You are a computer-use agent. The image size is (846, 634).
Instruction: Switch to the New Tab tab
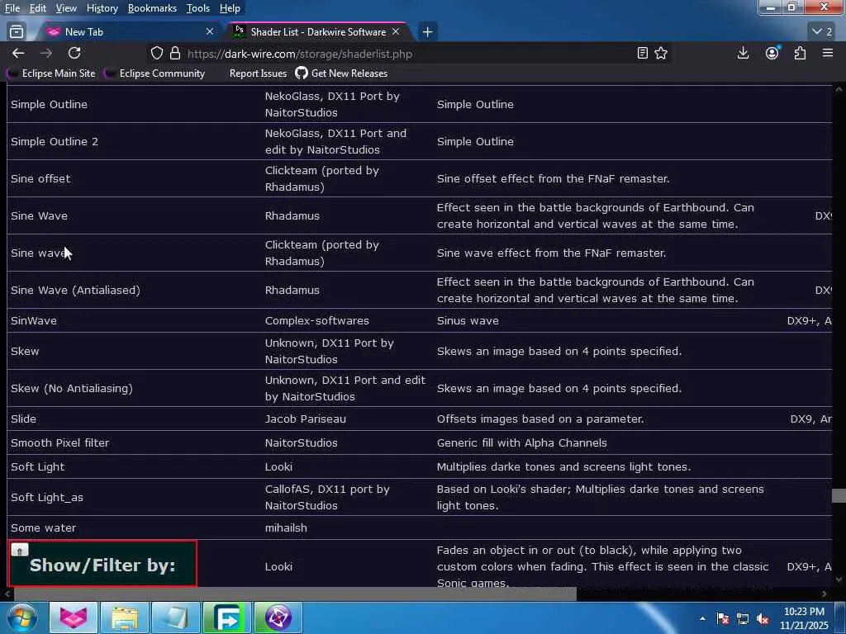tap(128, 32)
